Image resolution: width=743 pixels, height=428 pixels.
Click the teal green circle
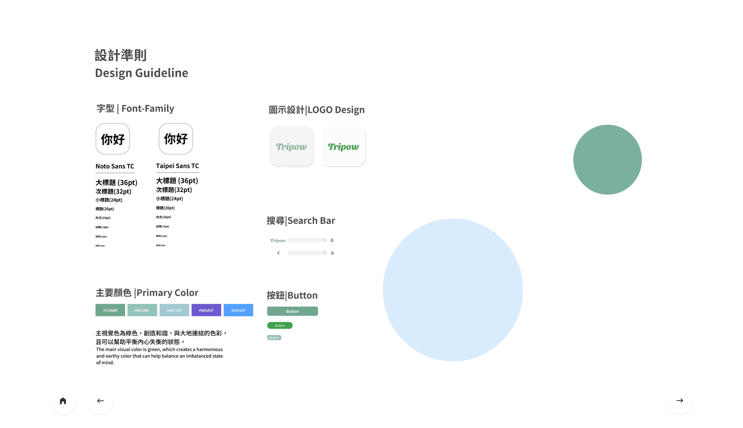coord(608,160)
